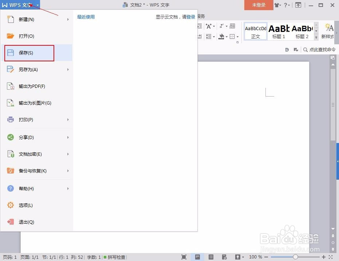The height and width of the screenshot is (261, 339).
Task: Switch to full screen view icon in status bar
Action: [x=184, y=257]
